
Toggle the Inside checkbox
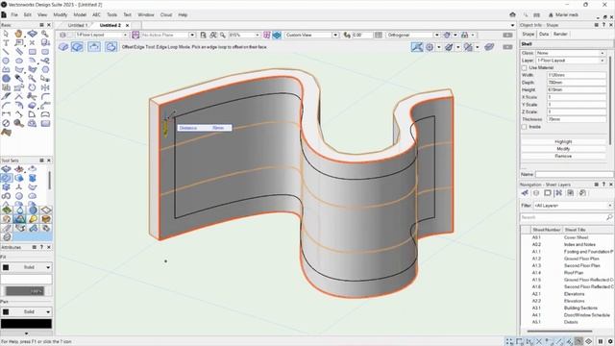tap(525, 127)
